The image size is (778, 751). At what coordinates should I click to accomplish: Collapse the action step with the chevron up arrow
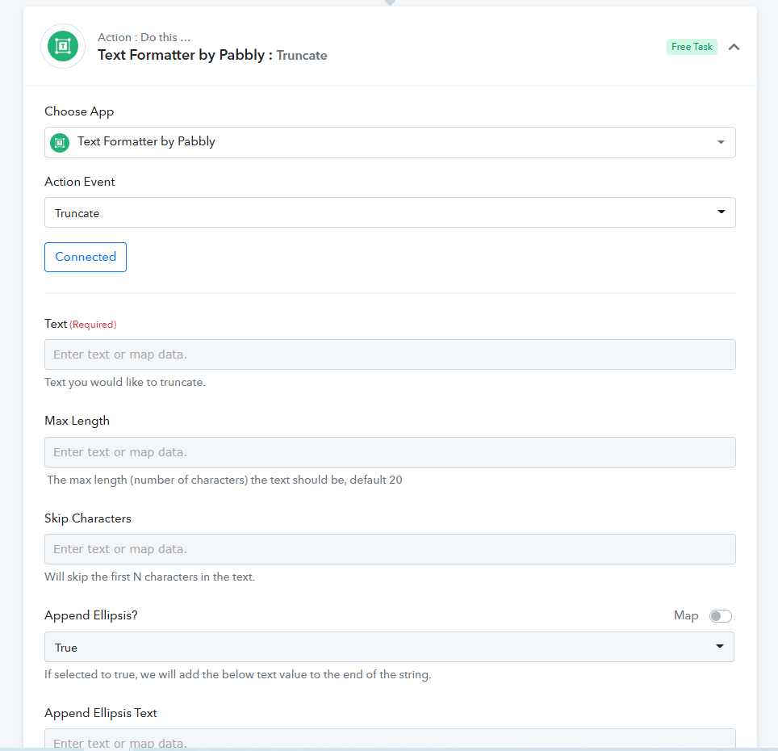[734, 47]
